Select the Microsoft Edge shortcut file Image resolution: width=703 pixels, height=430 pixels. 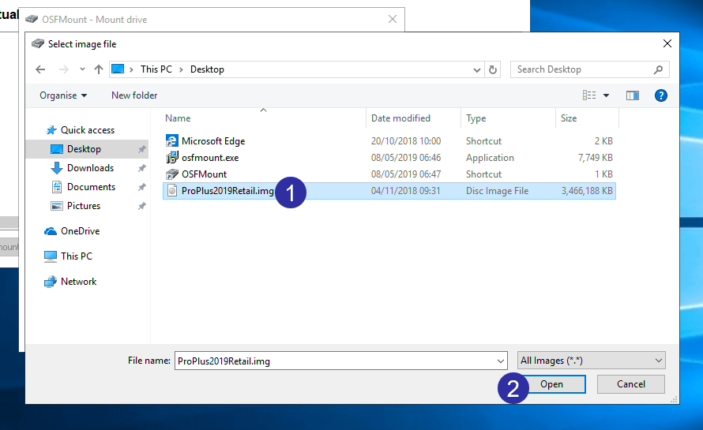[213, 141]
